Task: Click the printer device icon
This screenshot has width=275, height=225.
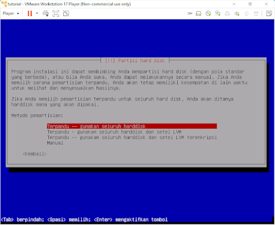Action: click(227, 13)
